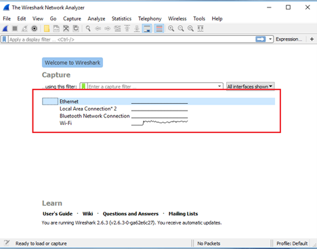This screenshot has width=317, height=249.
Task: Open the Telephony menu
Action: click(150, 18)
